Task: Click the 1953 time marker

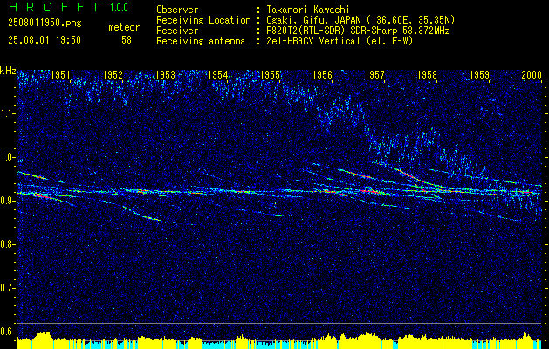Action: 165,74
